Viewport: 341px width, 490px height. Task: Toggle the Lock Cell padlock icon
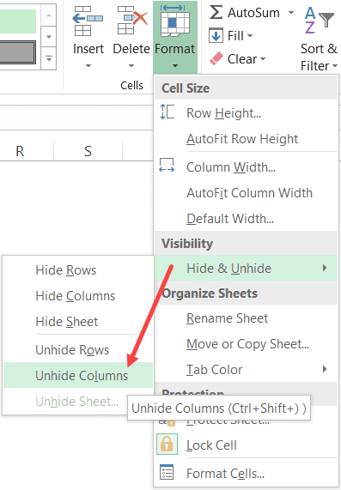167,444
